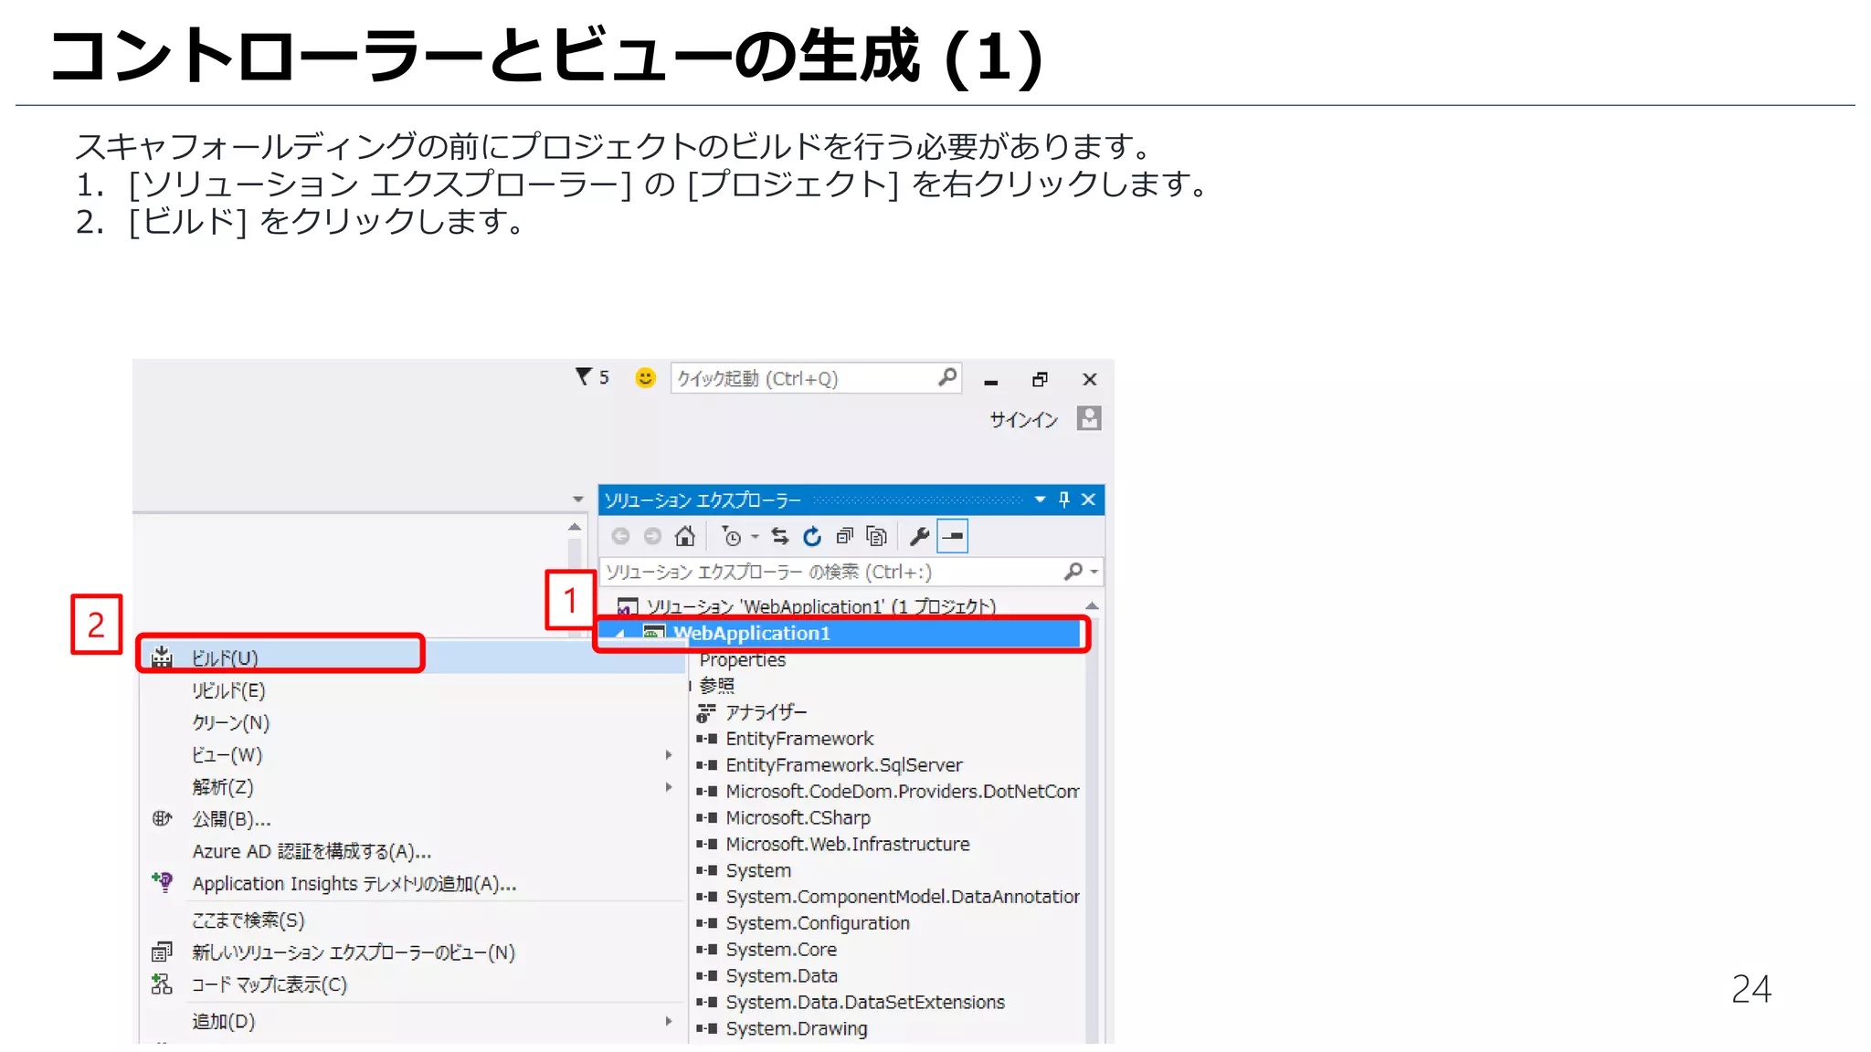Select the Properties tree node
The width and height of the screenshot is (1871, 1052).
(742, 659)
